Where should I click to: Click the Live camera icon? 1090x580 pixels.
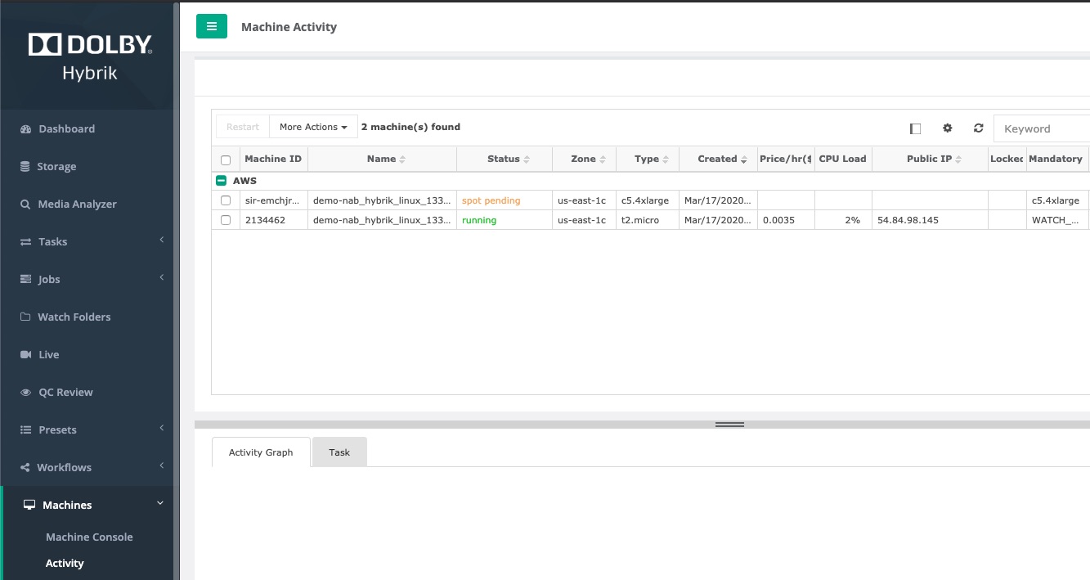(25, 355)
